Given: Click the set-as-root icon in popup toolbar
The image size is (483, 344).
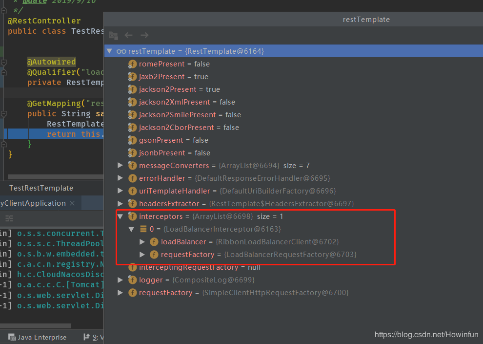Looking at the screenshot, I should [x=113, y=35].
